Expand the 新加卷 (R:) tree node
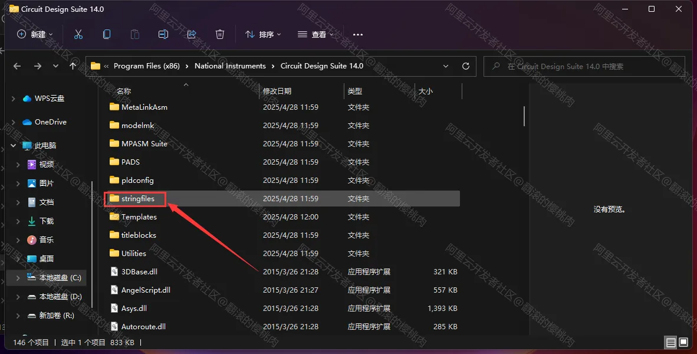Screen dimensions: 697x354 [18, 315]
